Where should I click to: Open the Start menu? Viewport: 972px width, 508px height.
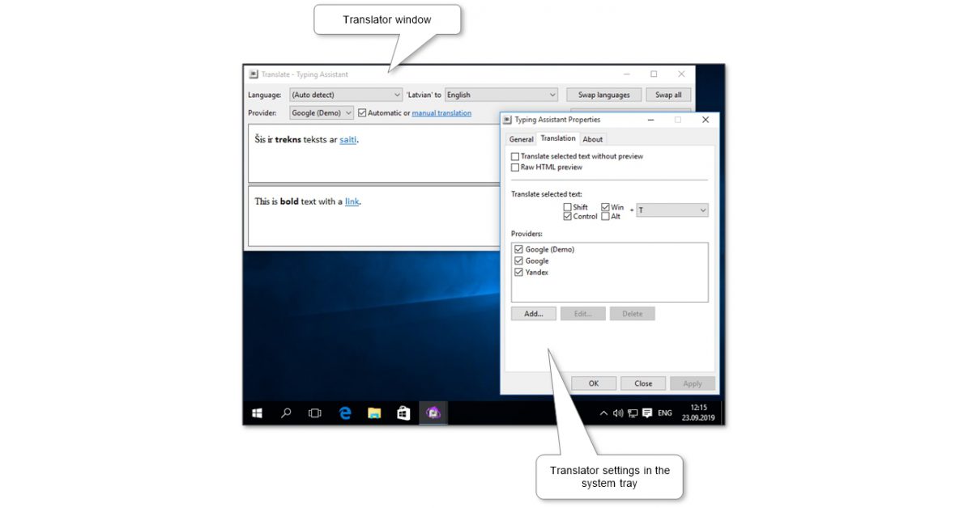[x=256, y=413]
